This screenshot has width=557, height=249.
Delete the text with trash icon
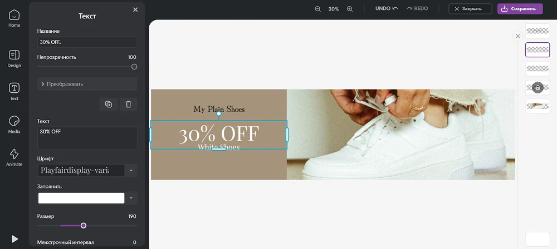pyautogui.click(x=129, y=104)
